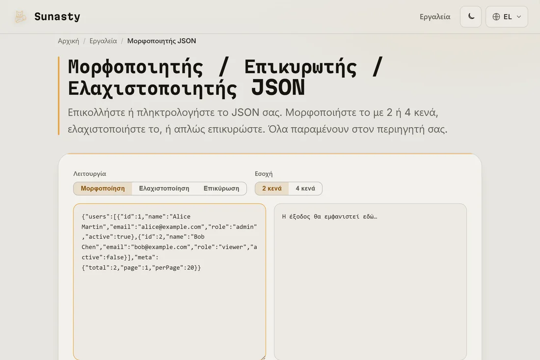Click the page heading Μορφοποιητής / Επικυρωτής
The image size is (540, 360).
[x=225, y=78]
